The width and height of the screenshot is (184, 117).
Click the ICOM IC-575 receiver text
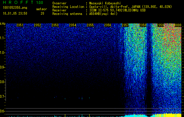click(x=117, y=10)
